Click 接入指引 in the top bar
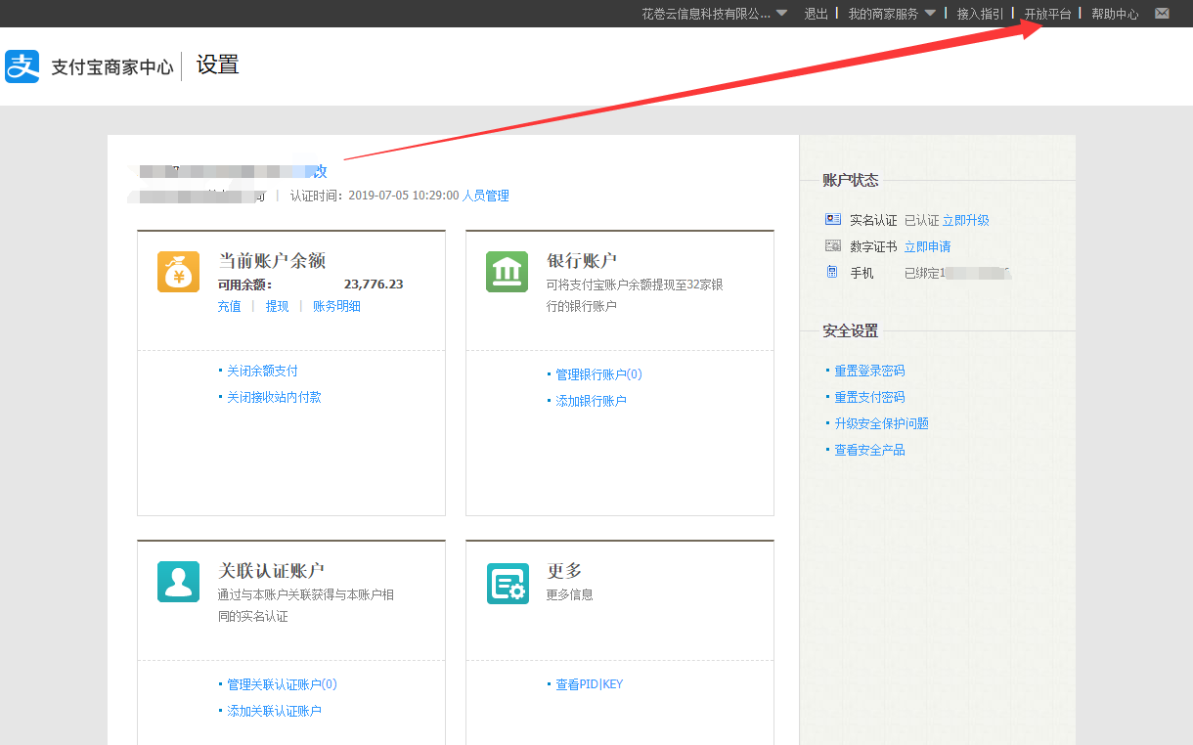Screen dimensions: 1193x745 [980, 14]
